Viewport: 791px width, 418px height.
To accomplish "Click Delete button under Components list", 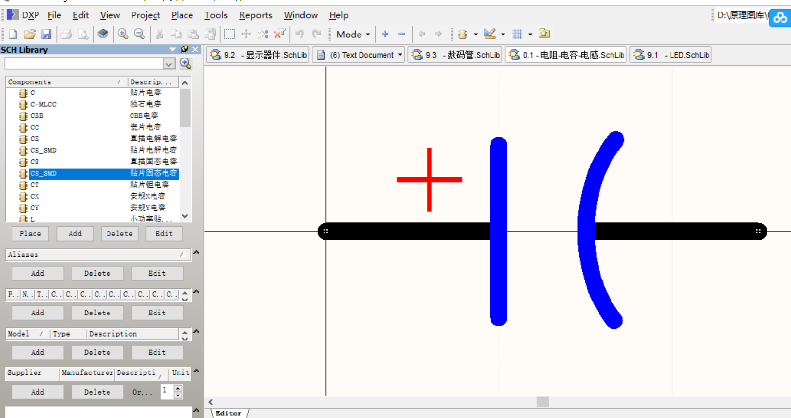I will click(x=120, y=233).
